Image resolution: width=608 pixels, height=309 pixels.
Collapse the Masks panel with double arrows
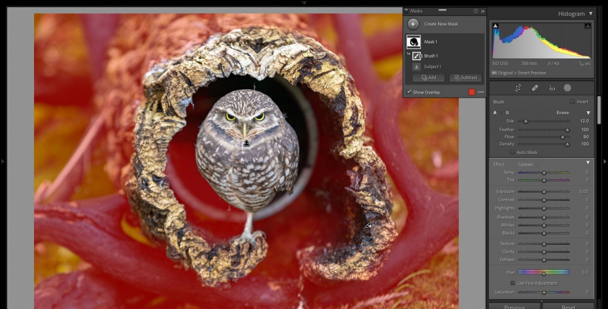pos(482,11)
